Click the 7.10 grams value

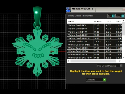(x=97, y=25)
